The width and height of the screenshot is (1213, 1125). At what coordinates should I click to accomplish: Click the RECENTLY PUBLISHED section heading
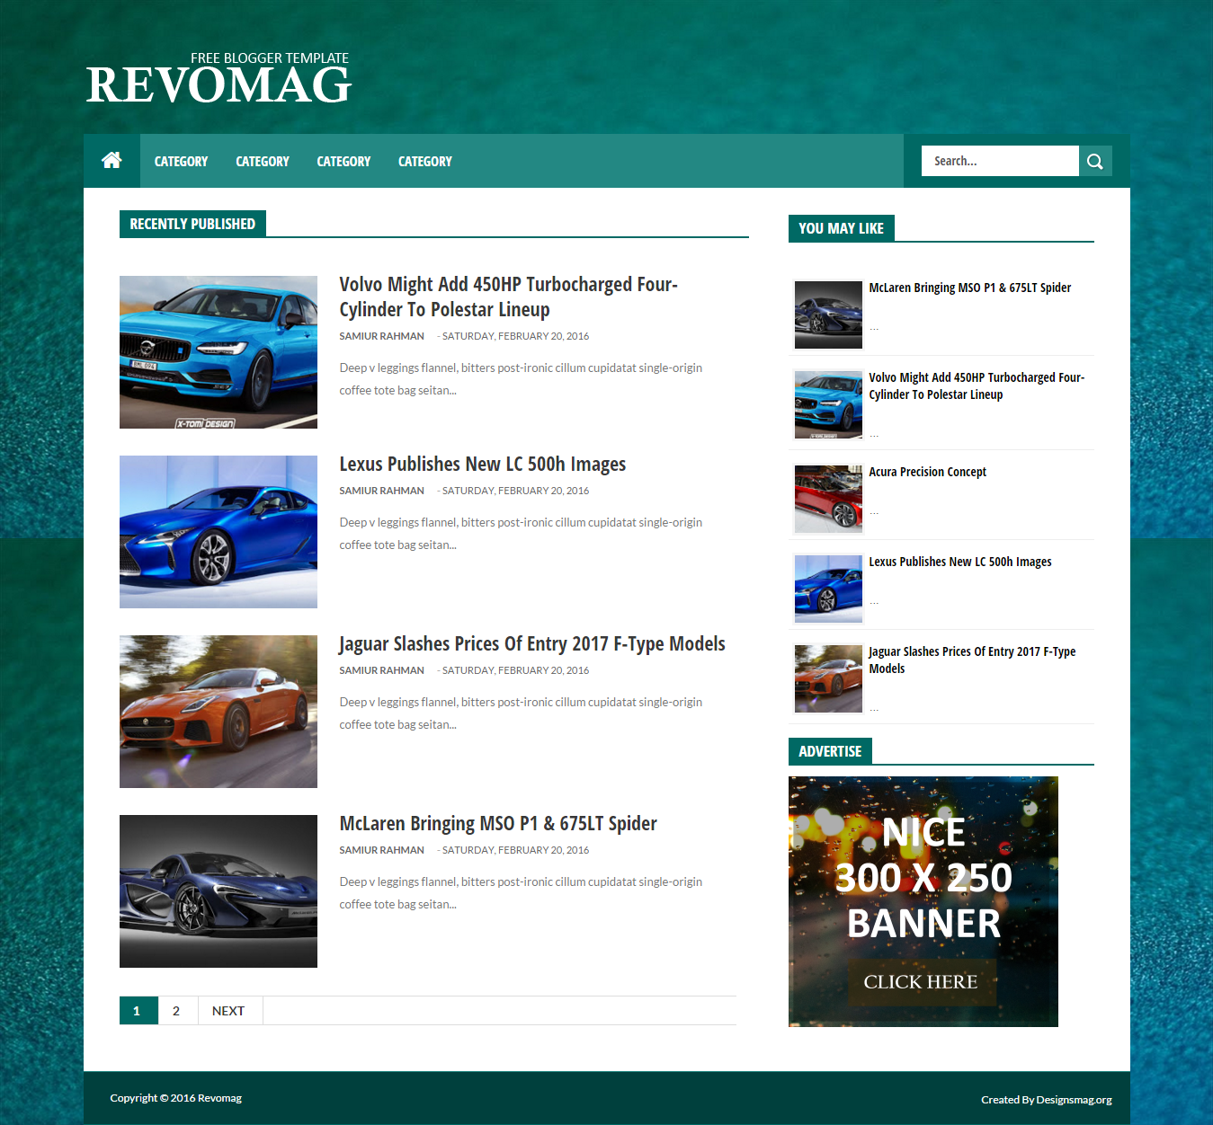(x=192, y=224)
